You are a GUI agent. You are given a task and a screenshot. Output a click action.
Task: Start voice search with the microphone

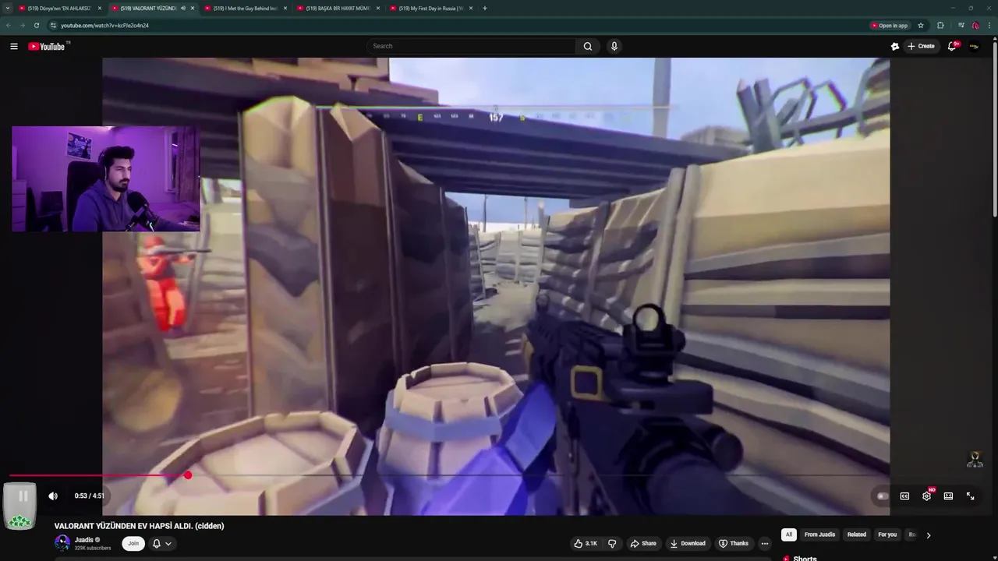point(614,46)
